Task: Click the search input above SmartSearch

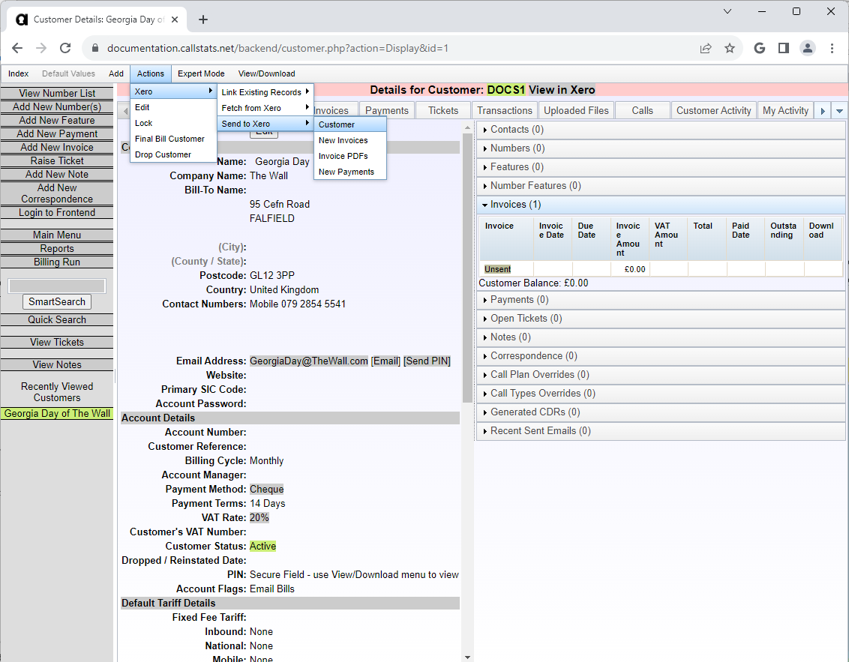Action: tap(57, 286)
